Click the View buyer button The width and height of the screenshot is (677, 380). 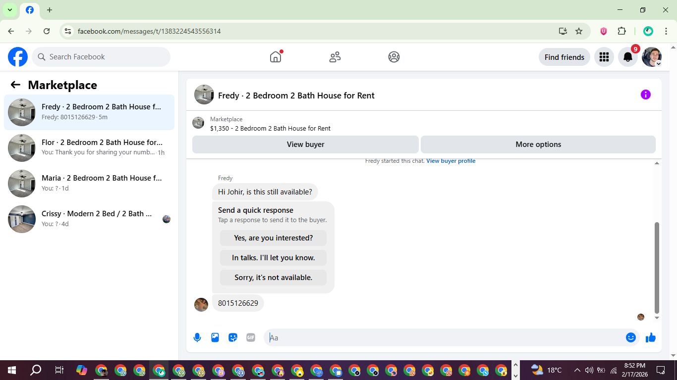coord(305,144)
